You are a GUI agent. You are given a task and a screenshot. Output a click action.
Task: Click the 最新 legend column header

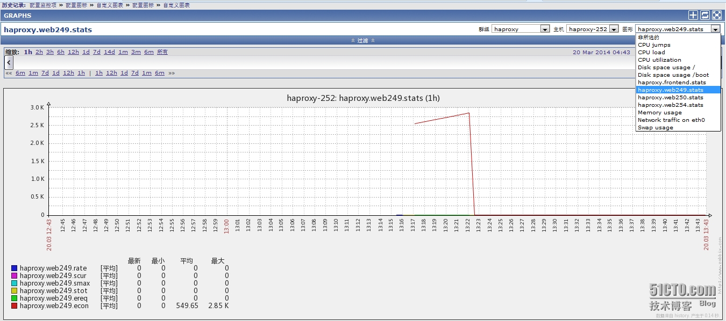click(134, 261)
